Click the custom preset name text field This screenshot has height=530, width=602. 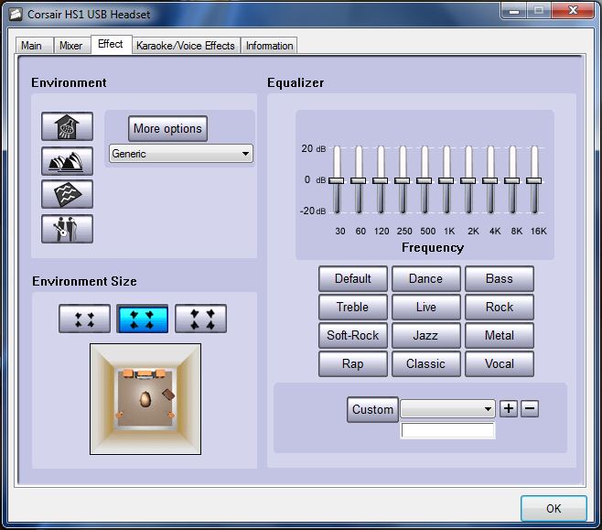[x=447, y=430]
